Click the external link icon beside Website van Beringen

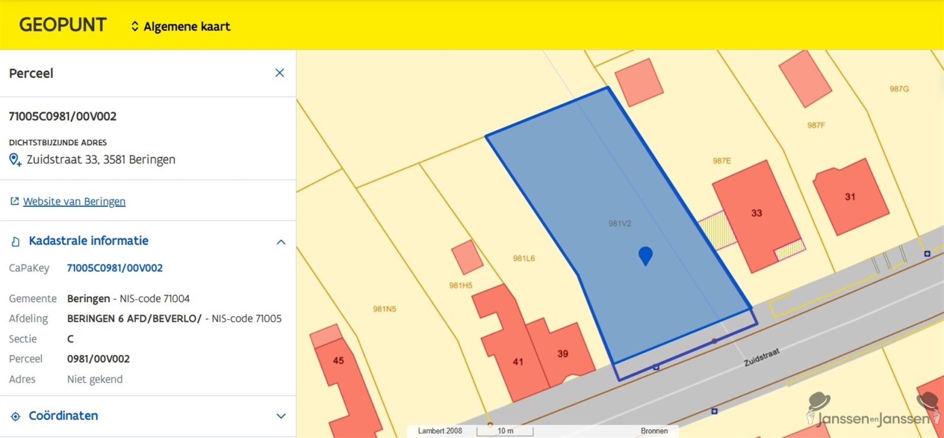click(x=15, y=202)
